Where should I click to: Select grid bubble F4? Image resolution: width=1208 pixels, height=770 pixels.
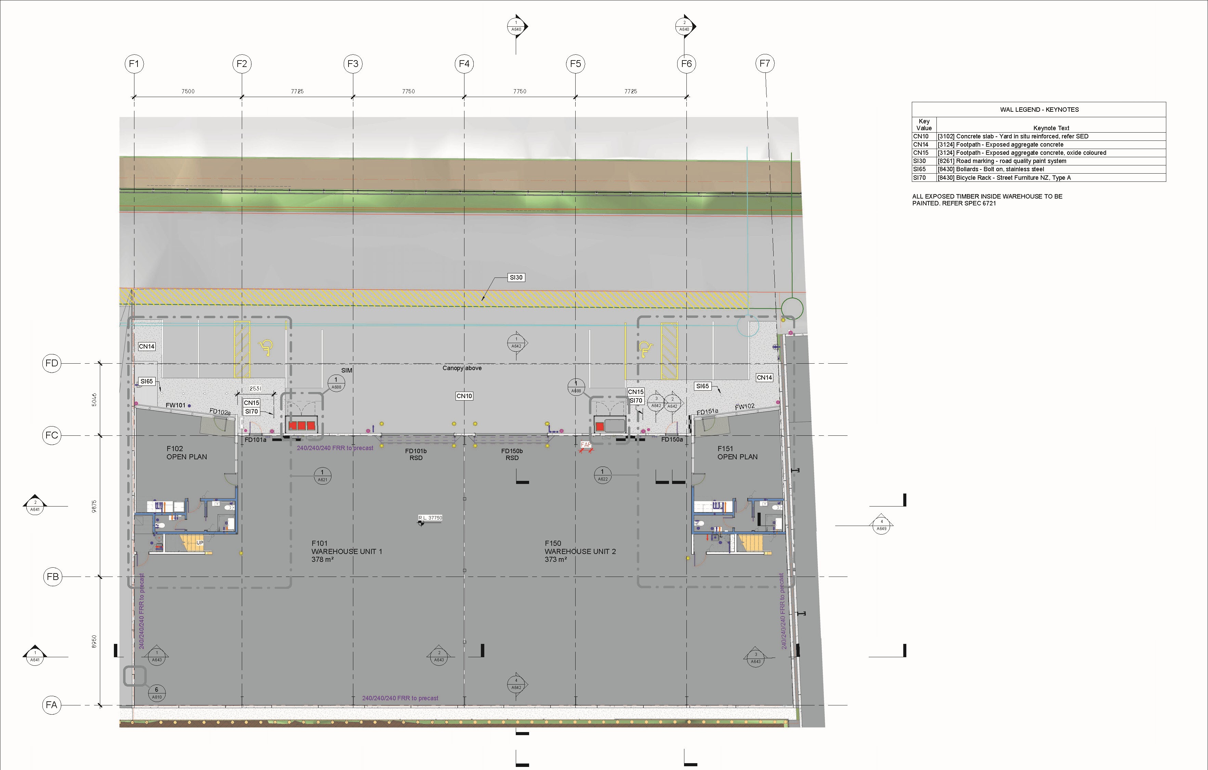point(464,64)
